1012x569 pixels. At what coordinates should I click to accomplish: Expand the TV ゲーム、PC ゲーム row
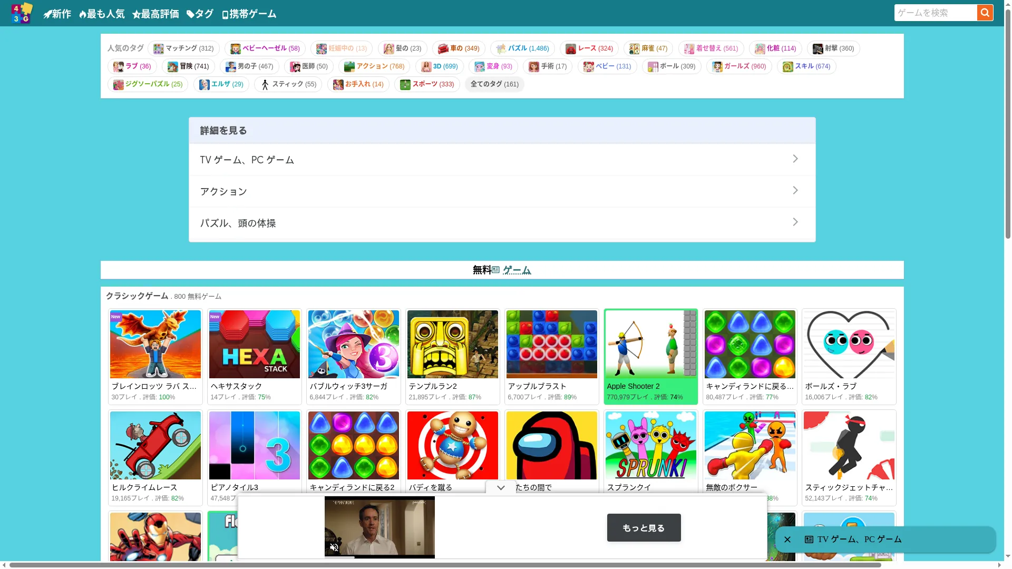pyautogui.click(x=502, y=160)
